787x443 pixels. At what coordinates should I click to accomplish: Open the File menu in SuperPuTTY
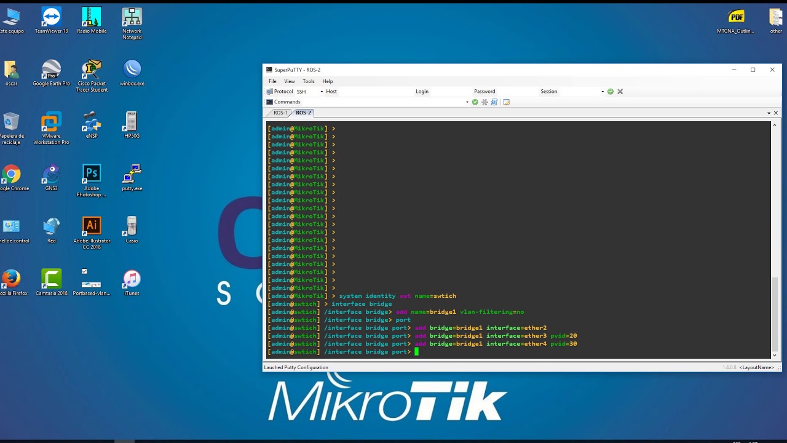tap(272, 81)
